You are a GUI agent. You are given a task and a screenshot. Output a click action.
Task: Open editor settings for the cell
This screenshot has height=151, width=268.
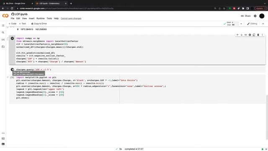(250, 35)
